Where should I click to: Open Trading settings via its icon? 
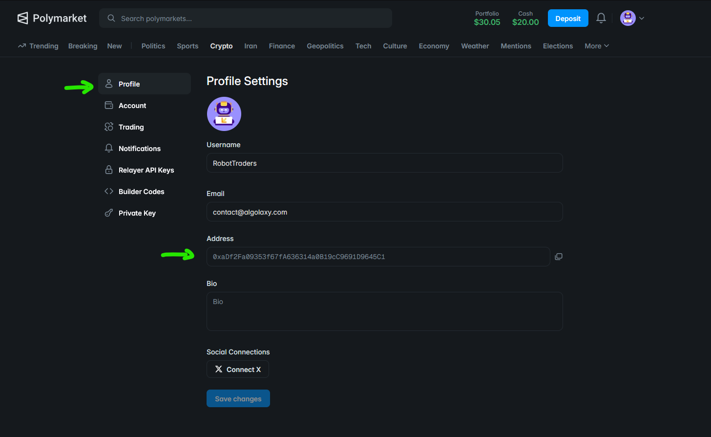pyautogui.click(x=108, y=127)
